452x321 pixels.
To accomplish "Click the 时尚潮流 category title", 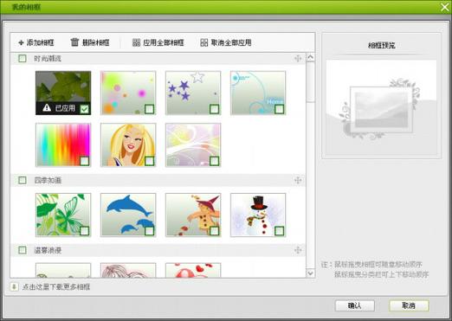I will click(x=48, y=59).
